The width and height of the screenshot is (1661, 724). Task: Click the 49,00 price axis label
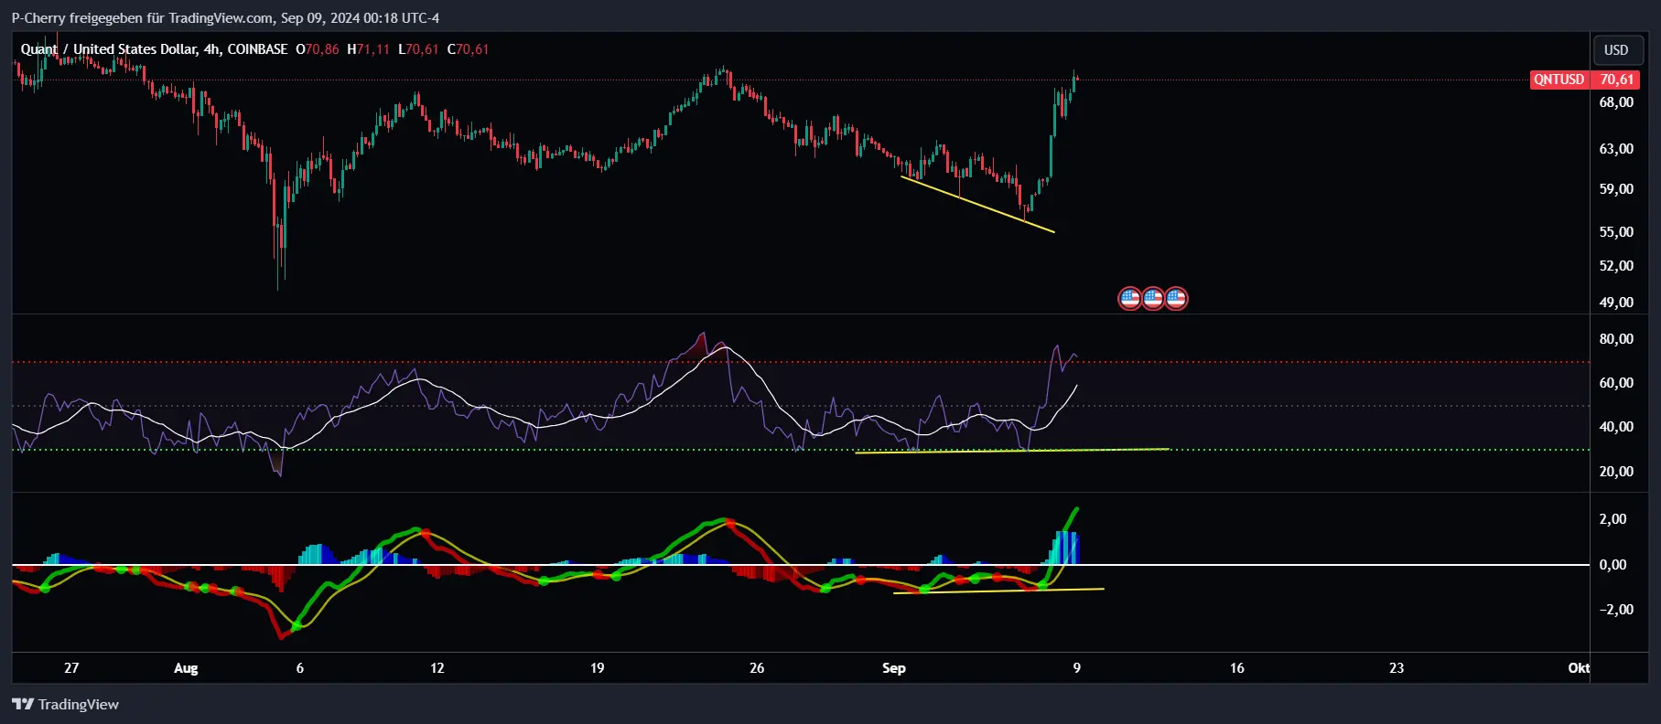click(1616, 303)
